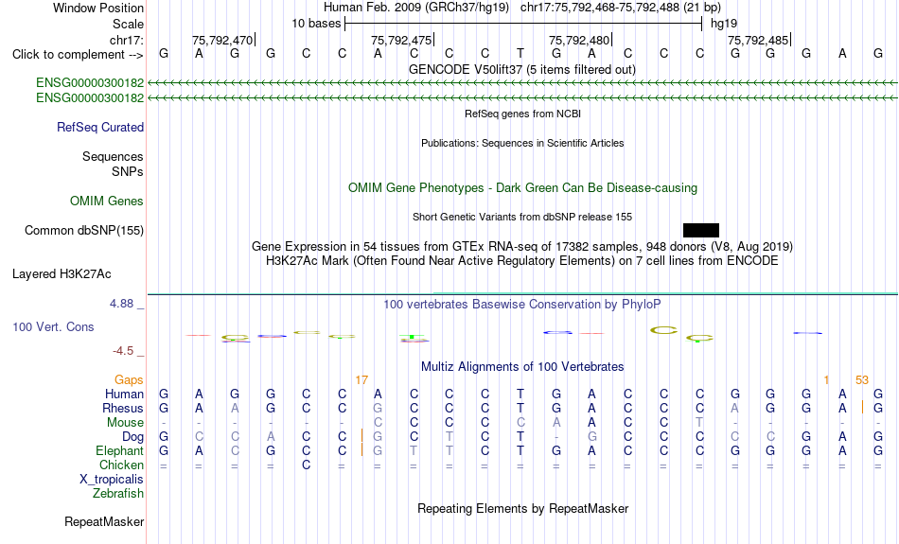Click 'Multiz Alignments of 100 Vertebrates' title
The height and width of the screenshot is (544, 899).
(x=522, y=367)
